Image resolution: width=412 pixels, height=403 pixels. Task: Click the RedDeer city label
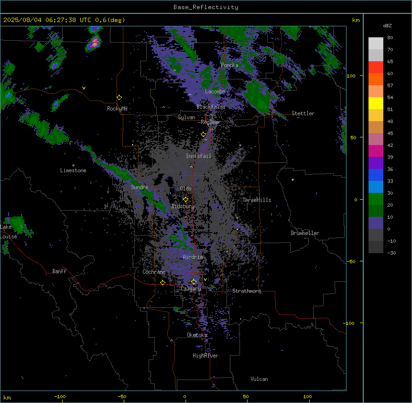click(x=211, y=122)
